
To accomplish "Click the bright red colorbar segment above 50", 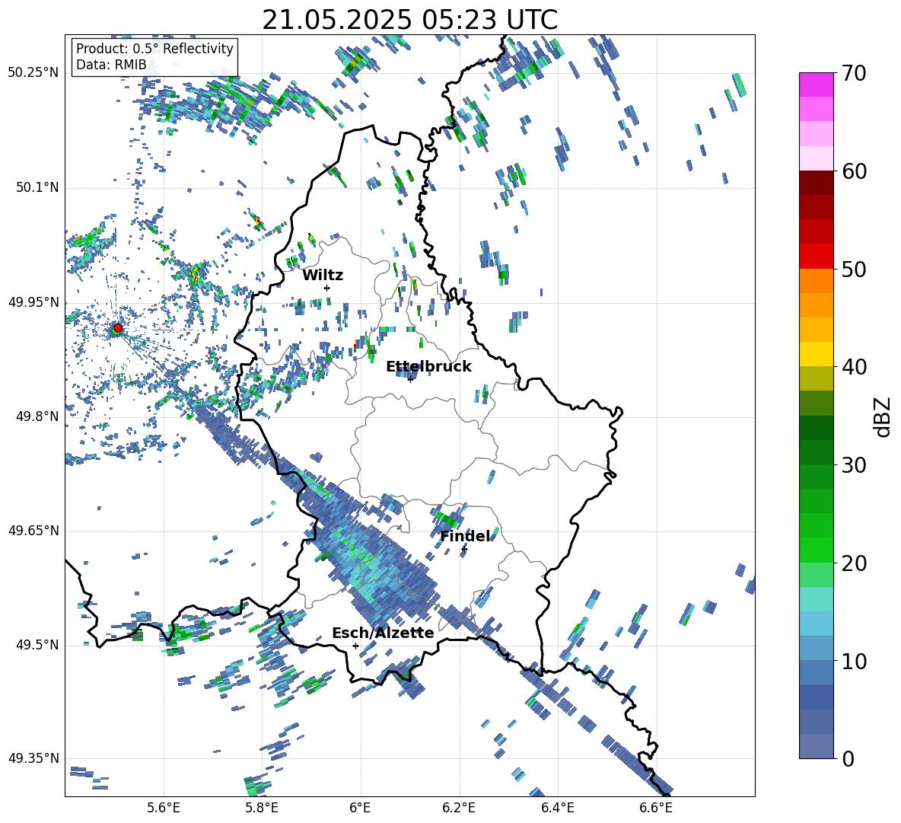I will (x=817, y=257).
